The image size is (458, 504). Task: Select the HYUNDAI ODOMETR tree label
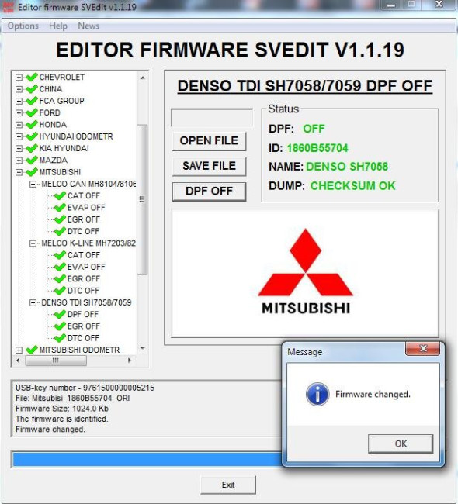tap(76, 136)
